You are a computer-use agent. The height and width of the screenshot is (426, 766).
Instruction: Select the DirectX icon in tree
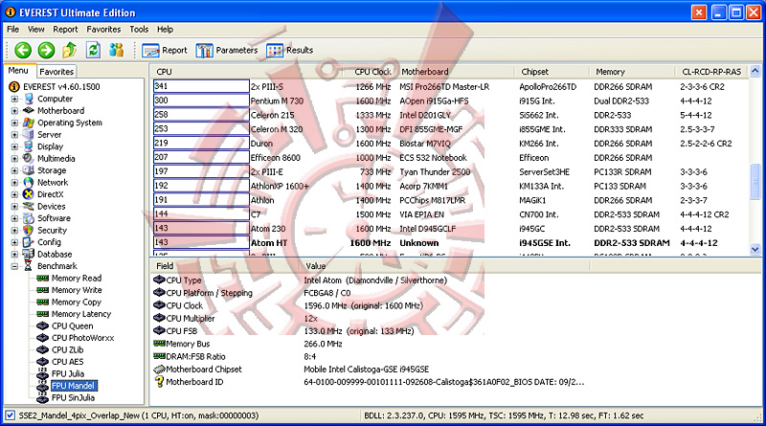click(29, 194)
